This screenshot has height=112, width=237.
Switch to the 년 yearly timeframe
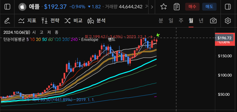[201, 21]
